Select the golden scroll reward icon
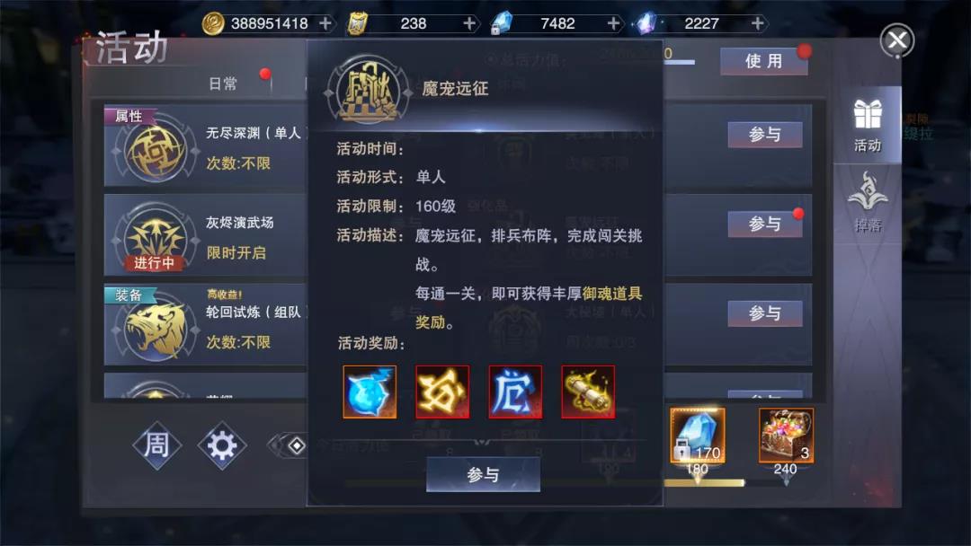Viewport: 971px width, 546px height. [588, 392]
